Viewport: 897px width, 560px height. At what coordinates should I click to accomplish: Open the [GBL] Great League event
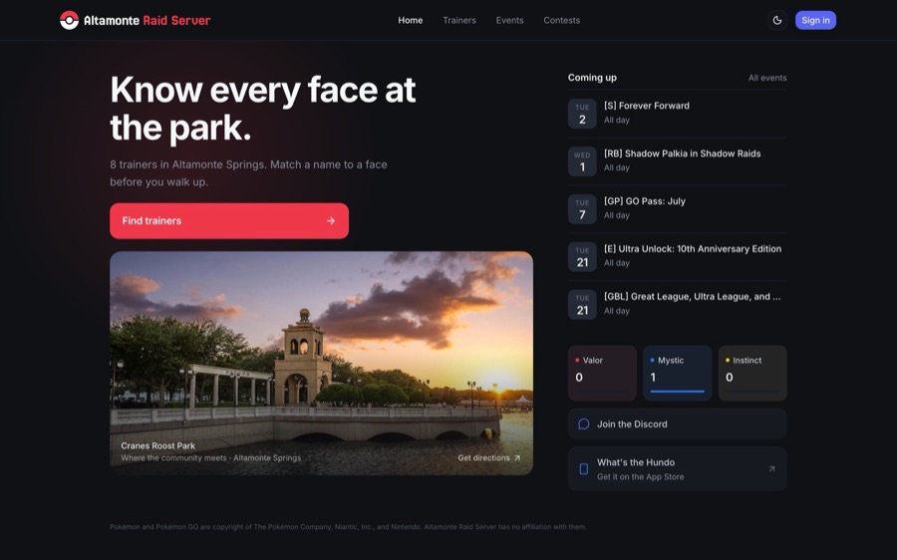click(x=678, y=304)
